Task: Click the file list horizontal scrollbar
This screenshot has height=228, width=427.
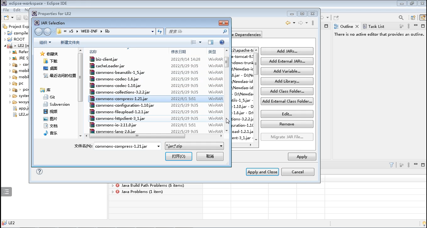Action: click(x=137, y=136)
